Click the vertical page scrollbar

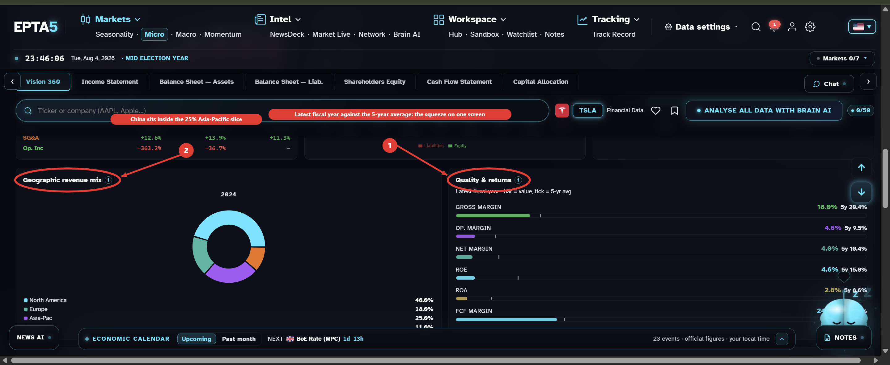(x=885, y=178)
